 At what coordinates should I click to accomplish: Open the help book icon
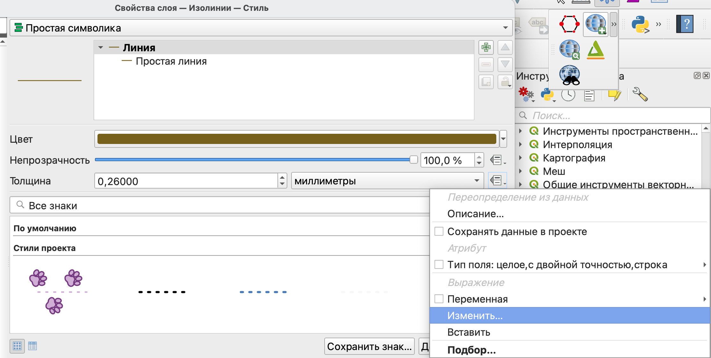pos(685,24)
